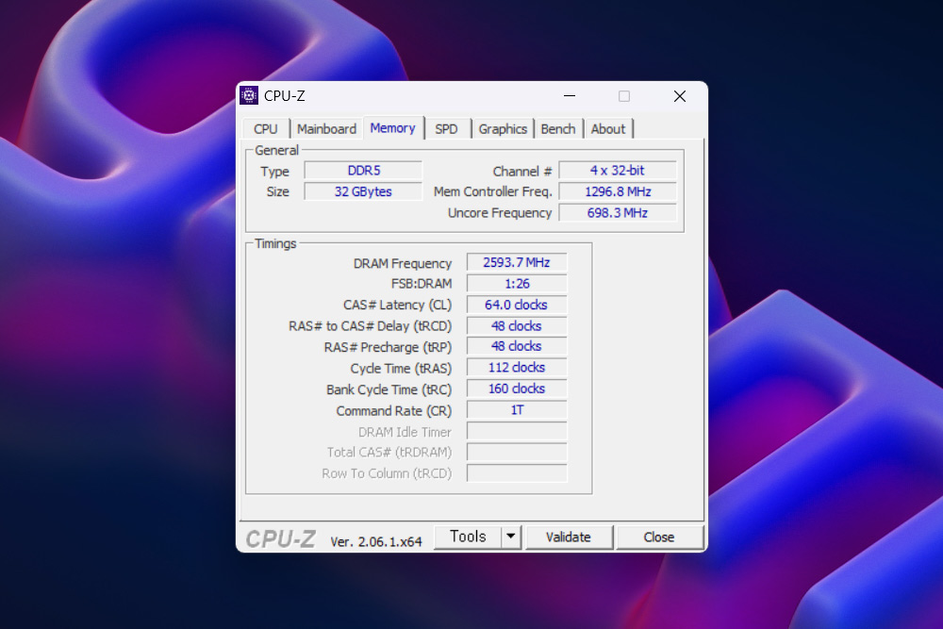Click the empty Row To Column field
The image size is (943, 629).
pos(517,473)
